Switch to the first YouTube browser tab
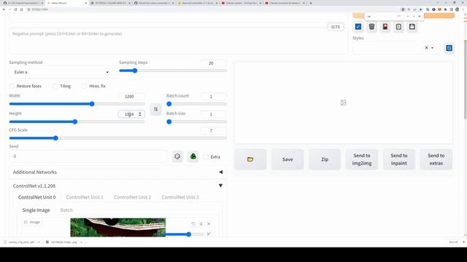This screenshot has height=262, width=467. tap(242, 3)
